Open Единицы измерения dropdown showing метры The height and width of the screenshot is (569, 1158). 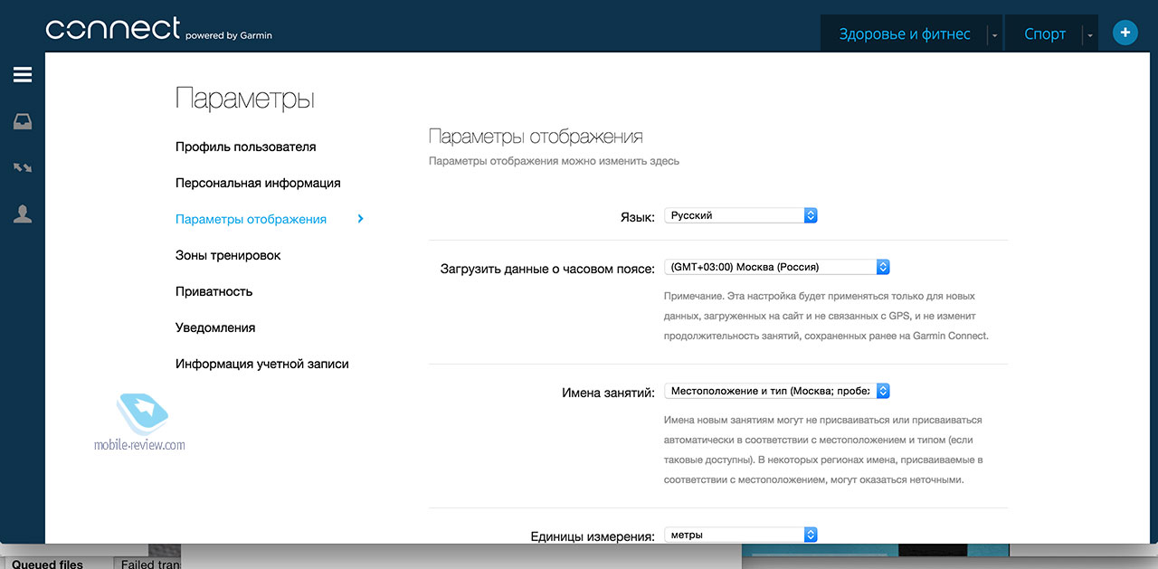click(x=741, y=535)
